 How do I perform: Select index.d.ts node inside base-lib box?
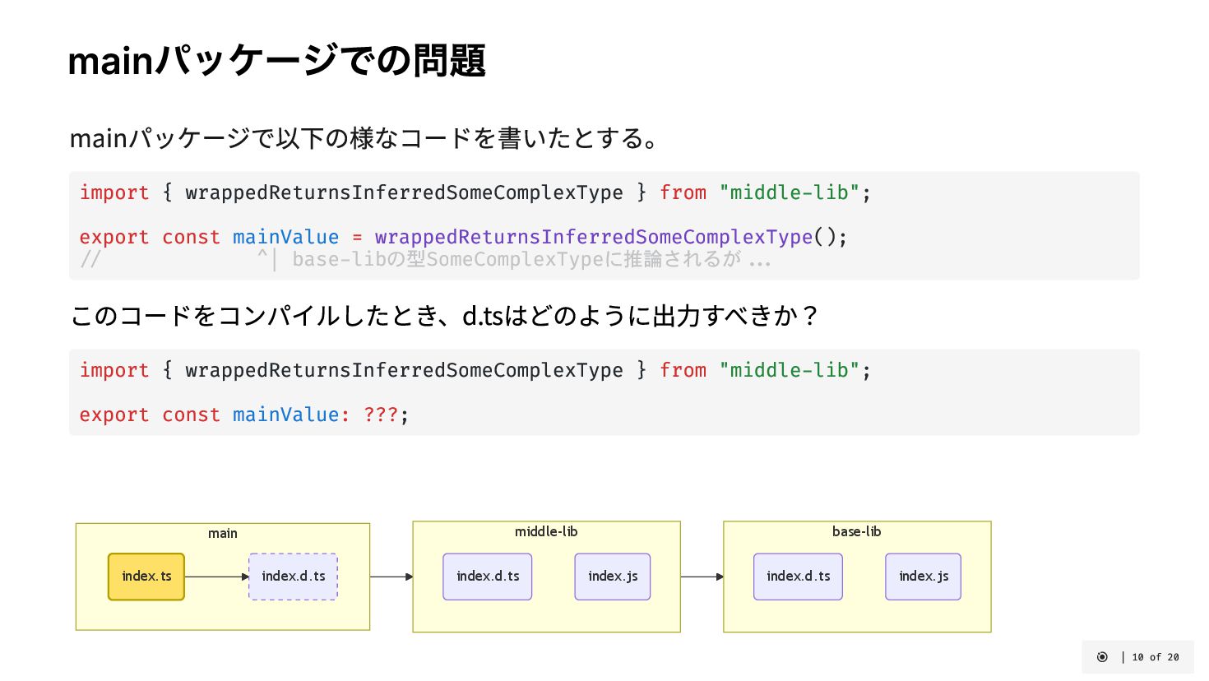click(798, 577)
